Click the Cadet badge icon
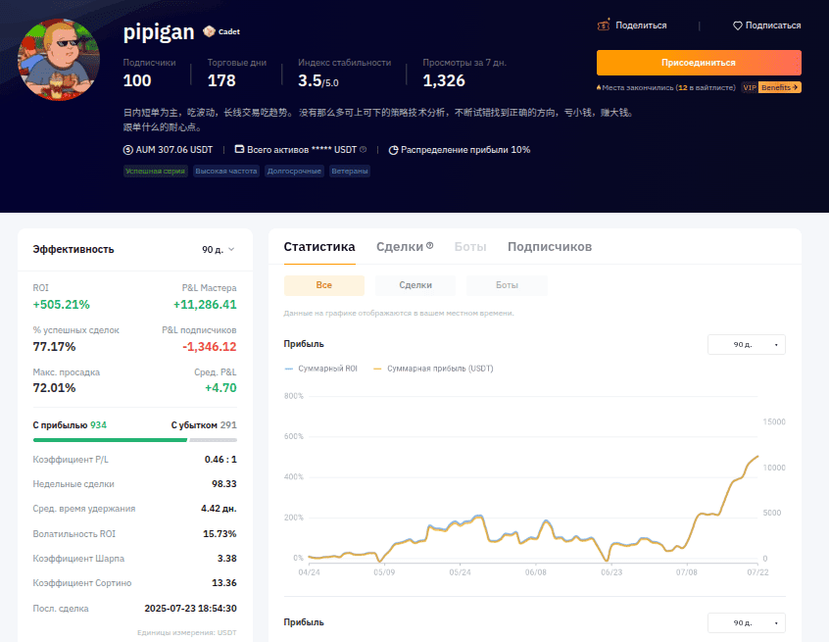This screenshot has height=642, width=829. [209, 31]
